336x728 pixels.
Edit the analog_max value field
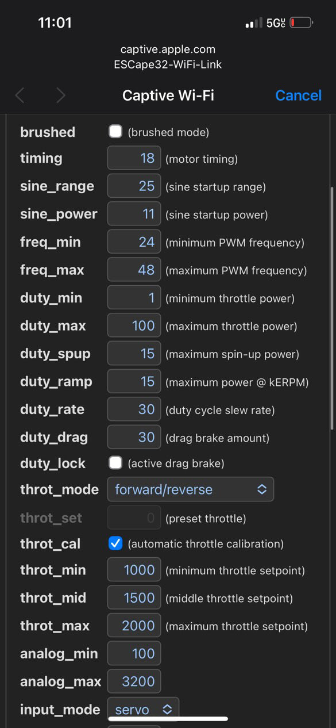point(134,681)
